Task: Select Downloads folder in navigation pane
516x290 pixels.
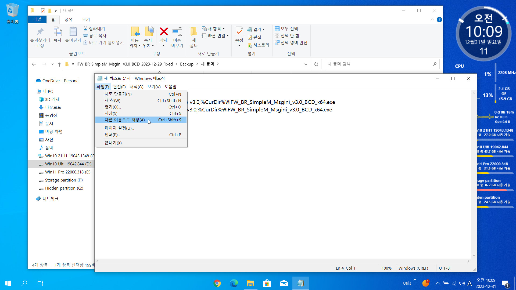Action: click(53, 107)
